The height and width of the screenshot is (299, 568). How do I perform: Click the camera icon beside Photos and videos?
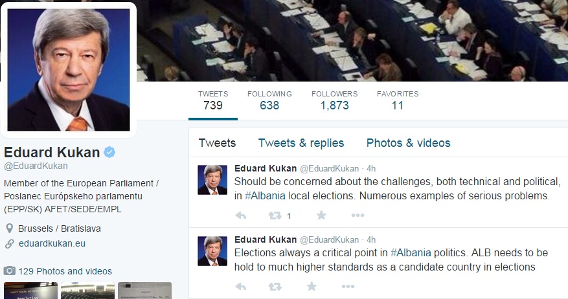(10, 271)
